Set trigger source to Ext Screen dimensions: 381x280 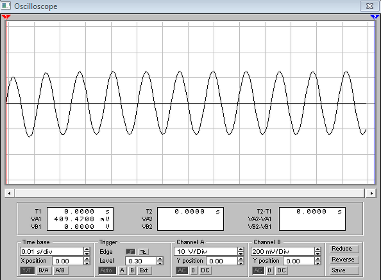[145, 270]
